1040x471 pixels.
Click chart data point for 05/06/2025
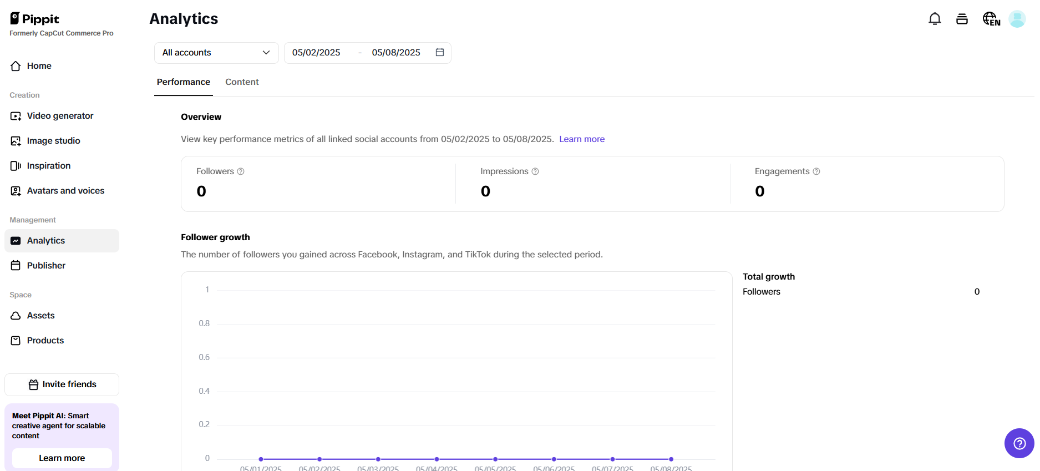point(554,459)
